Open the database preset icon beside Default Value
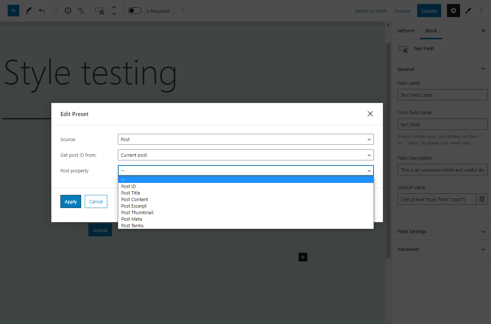491x324 pixels. (482, 199)
